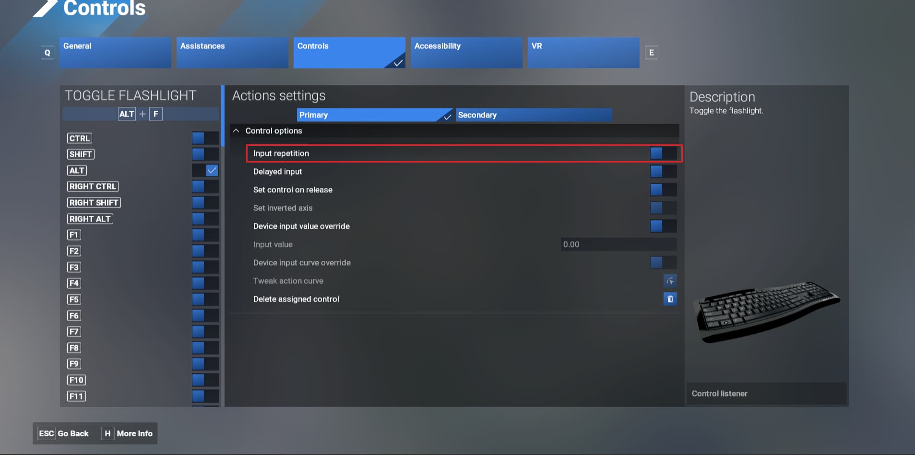
Task: Toggle Delayed input switch
Action: [663, 172]
